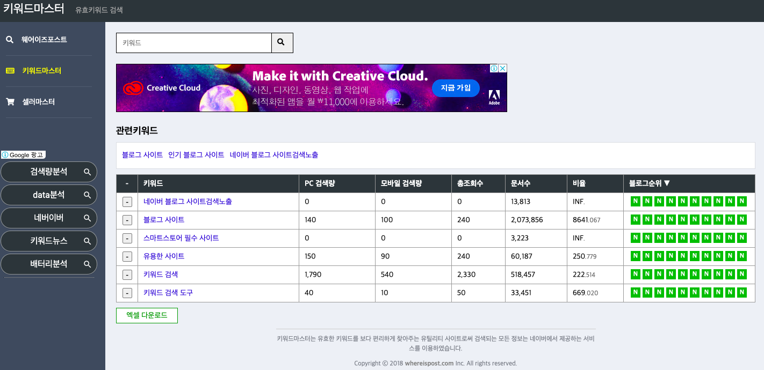Screen dimensions: 764x370
Task: Click the magnifier icon in 검색량분석 button
Action: [x=87, y=172]
